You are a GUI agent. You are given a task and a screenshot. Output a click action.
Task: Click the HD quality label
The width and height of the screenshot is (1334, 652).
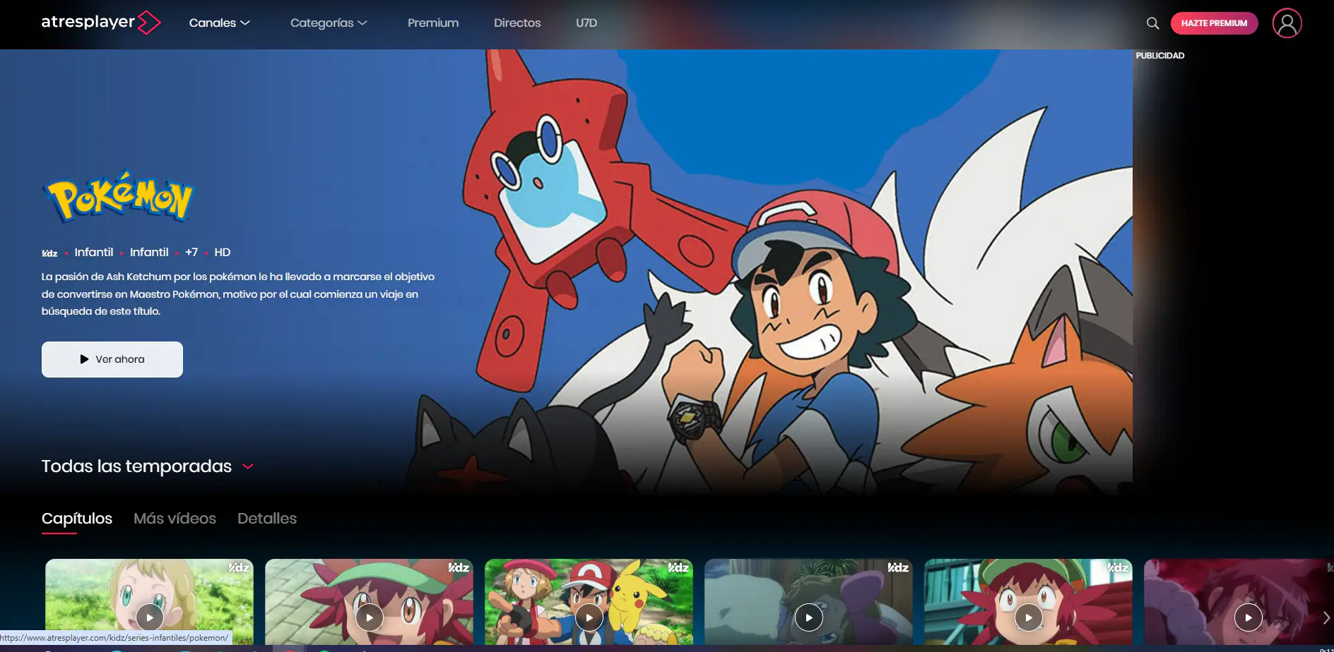click(223, 252)
